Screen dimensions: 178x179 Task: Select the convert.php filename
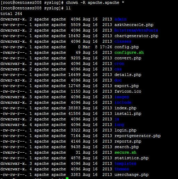128,58
